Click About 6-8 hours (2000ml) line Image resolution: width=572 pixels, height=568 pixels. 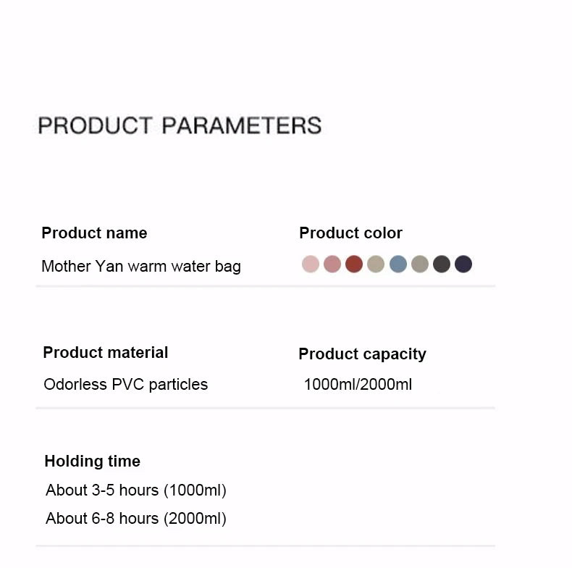pos(136,518)
